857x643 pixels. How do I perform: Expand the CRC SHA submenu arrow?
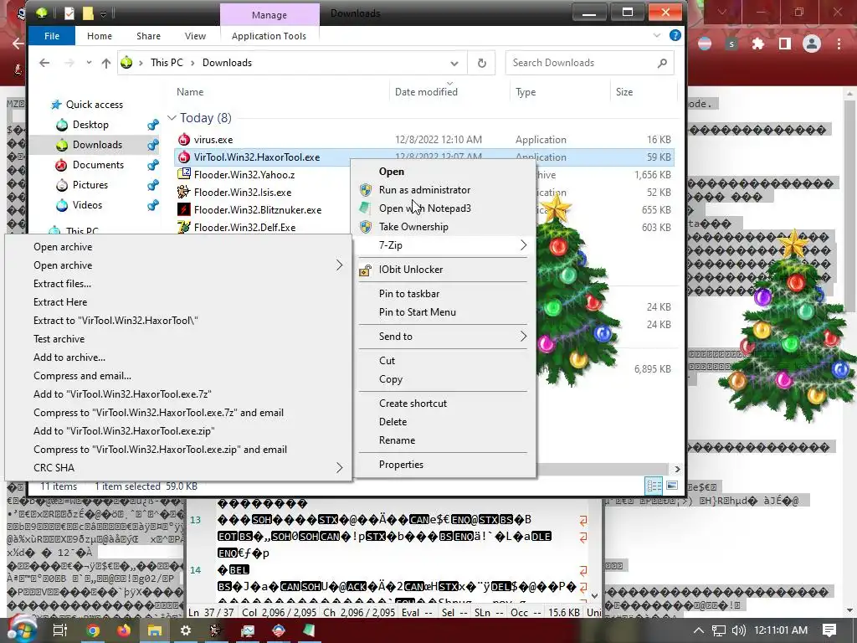[x=340, y=468]
